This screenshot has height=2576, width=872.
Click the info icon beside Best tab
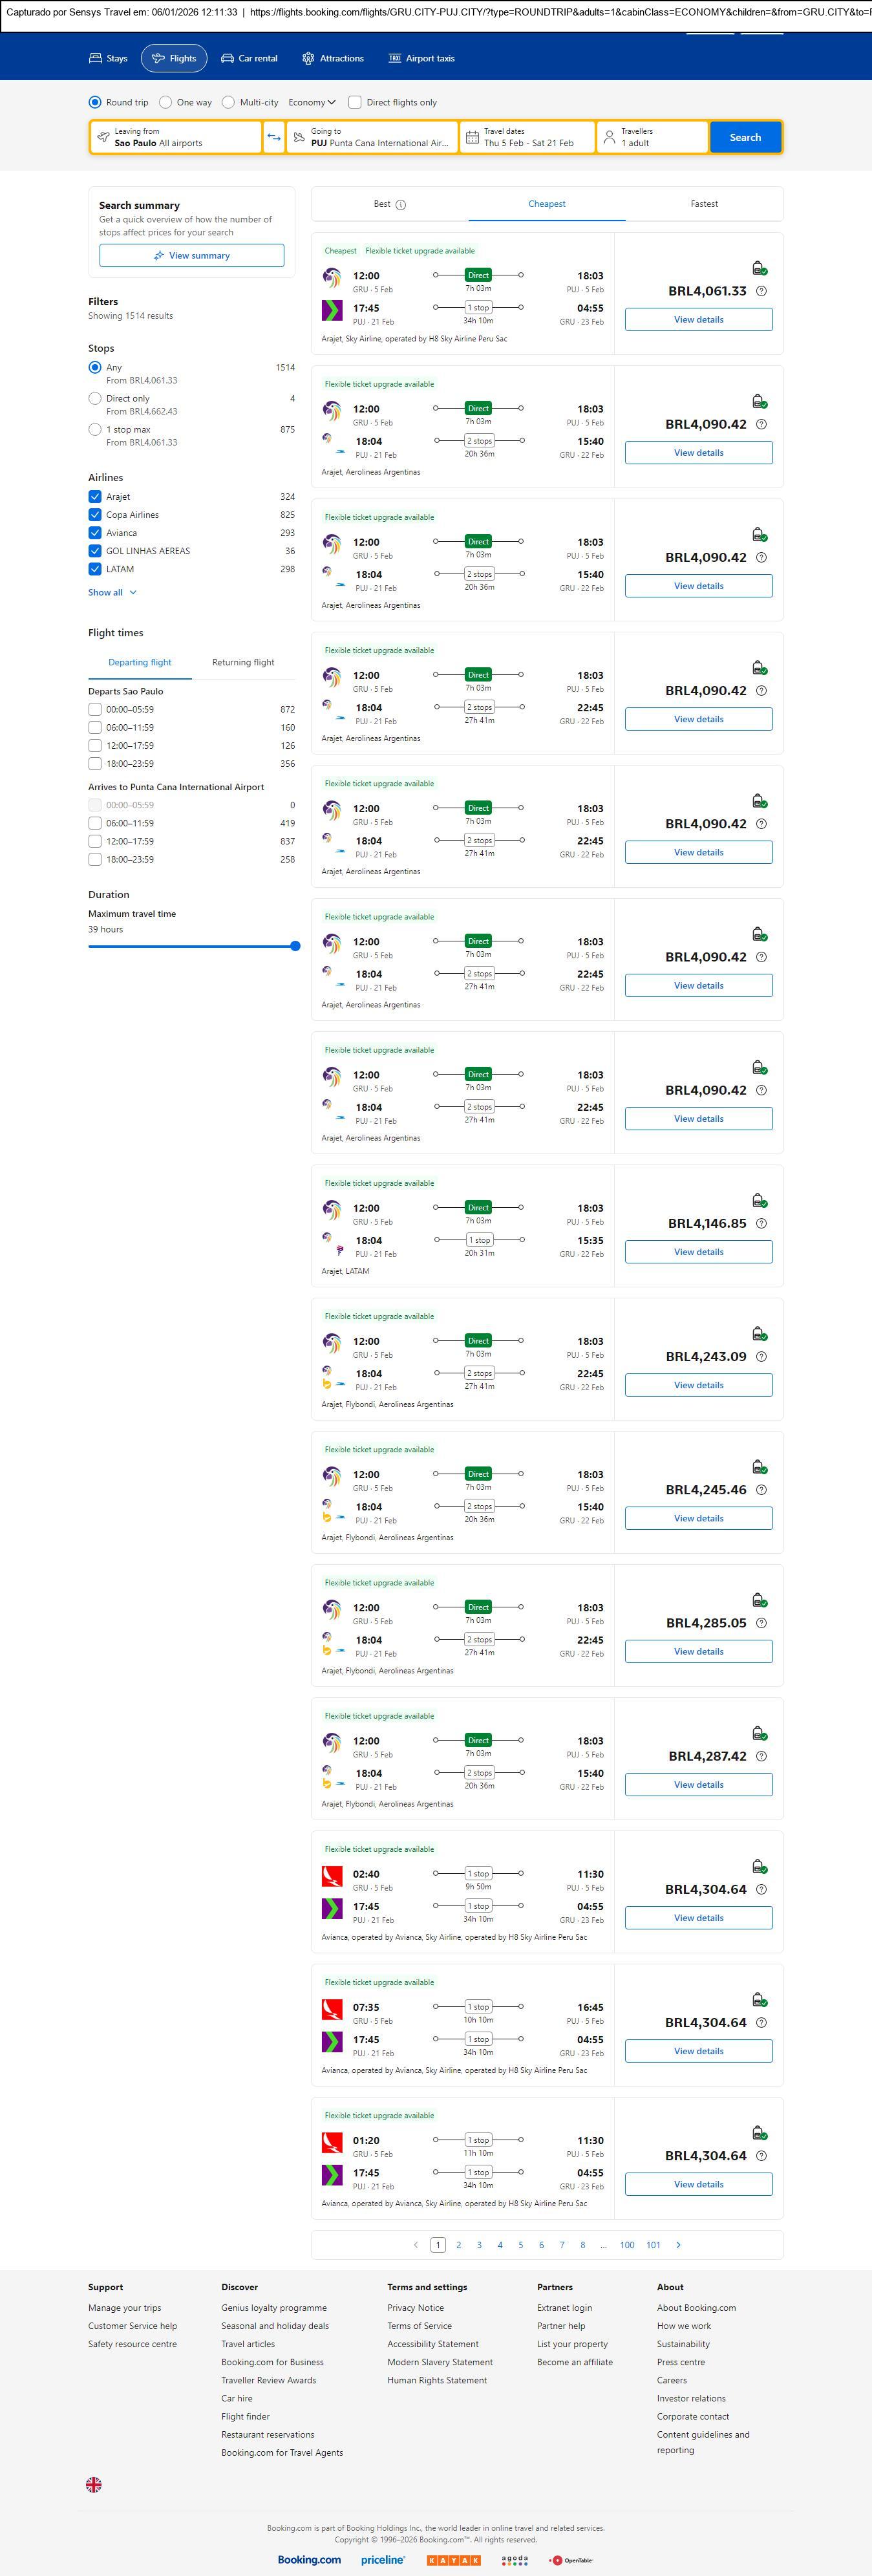pos(401,205)
